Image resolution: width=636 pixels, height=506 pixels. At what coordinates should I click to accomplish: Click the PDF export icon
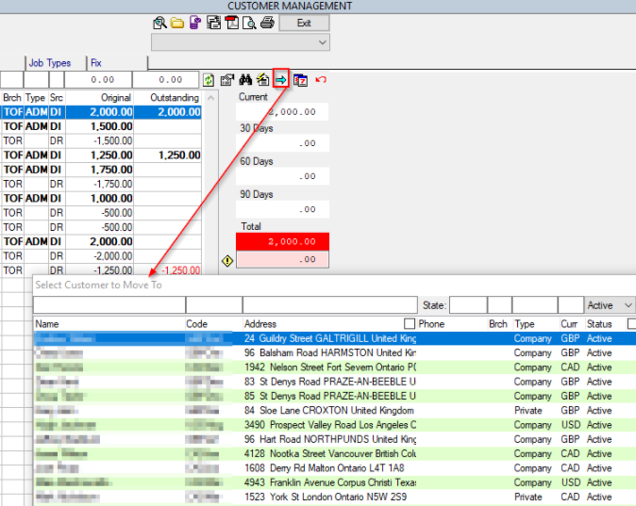click(232, 23)
